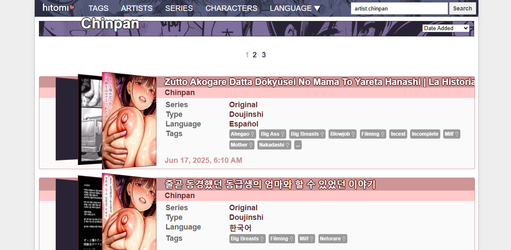The width and height of the screenshot is (511, 250).
Task: Click the hitomi logo in the header
Action: coord(59,8)
